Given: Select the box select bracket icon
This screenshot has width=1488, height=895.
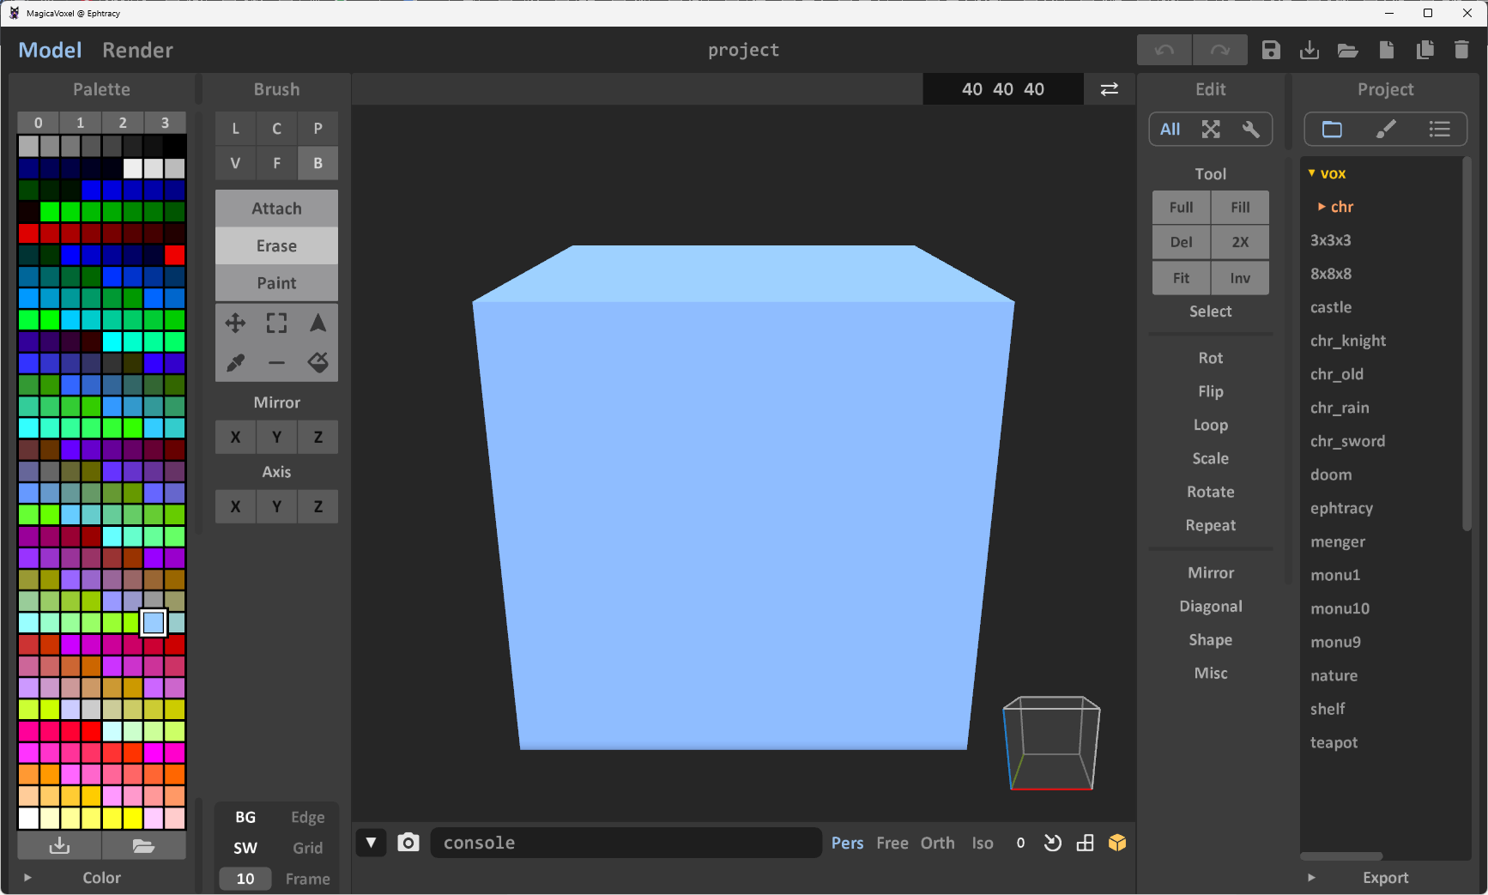Looking at the screenshot, I should tap(276, 324).
